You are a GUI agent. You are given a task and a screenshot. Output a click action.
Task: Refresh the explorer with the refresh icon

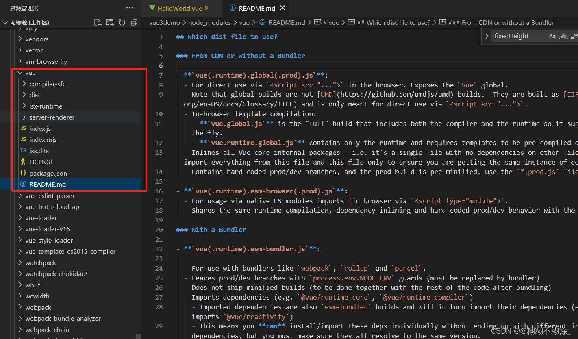[x=122, y=22]
